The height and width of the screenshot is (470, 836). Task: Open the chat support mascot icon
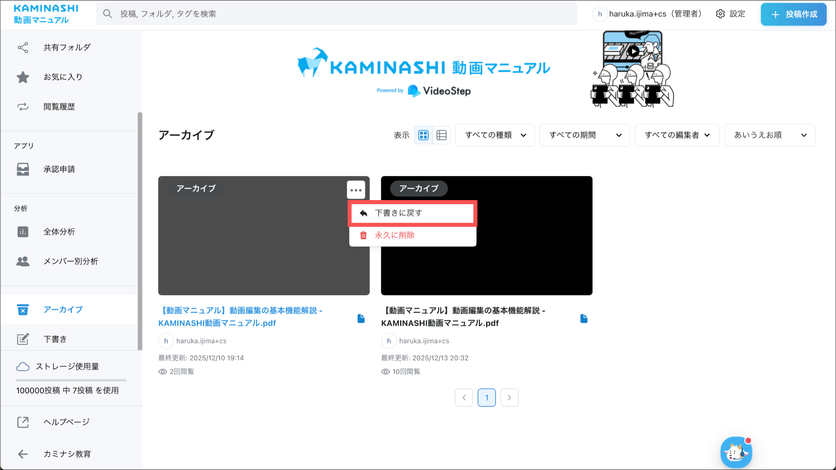tap(736, 452)
